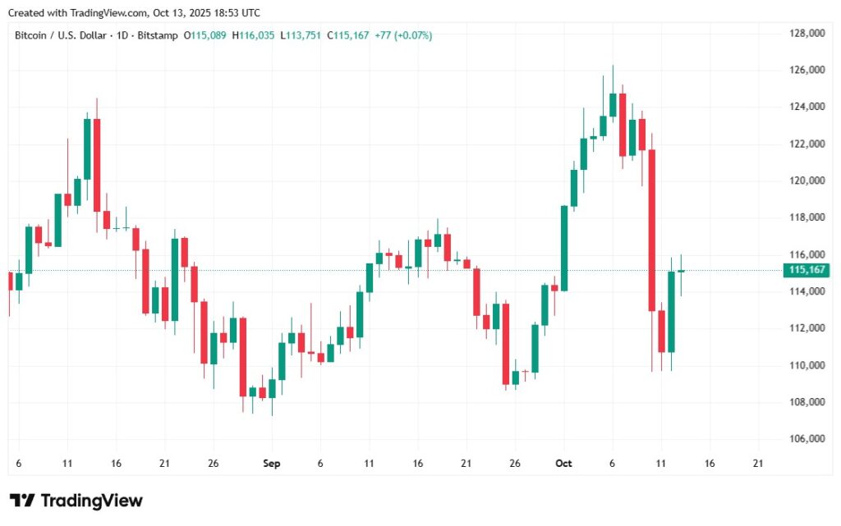The height and width of the screenshot is (526, 841).
Task: Click the low value L113,751
Action: coord(302,35)
